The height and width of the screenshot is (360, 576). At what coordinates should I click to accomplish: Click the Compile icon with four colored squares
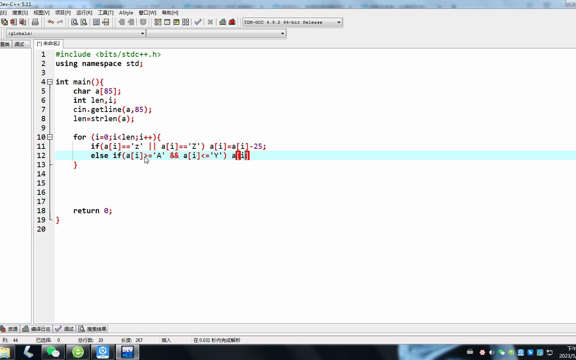[x=158, y=22]
